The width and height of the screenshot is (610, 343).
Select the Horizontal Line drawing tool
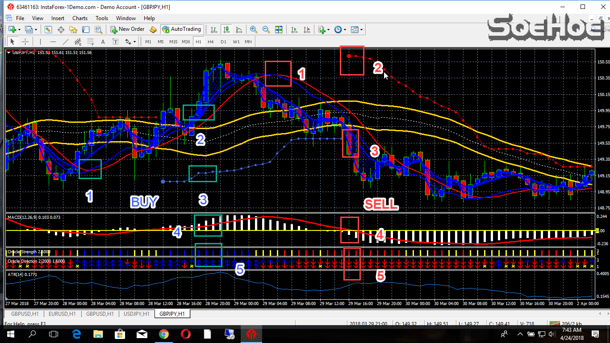coord(52,41)
